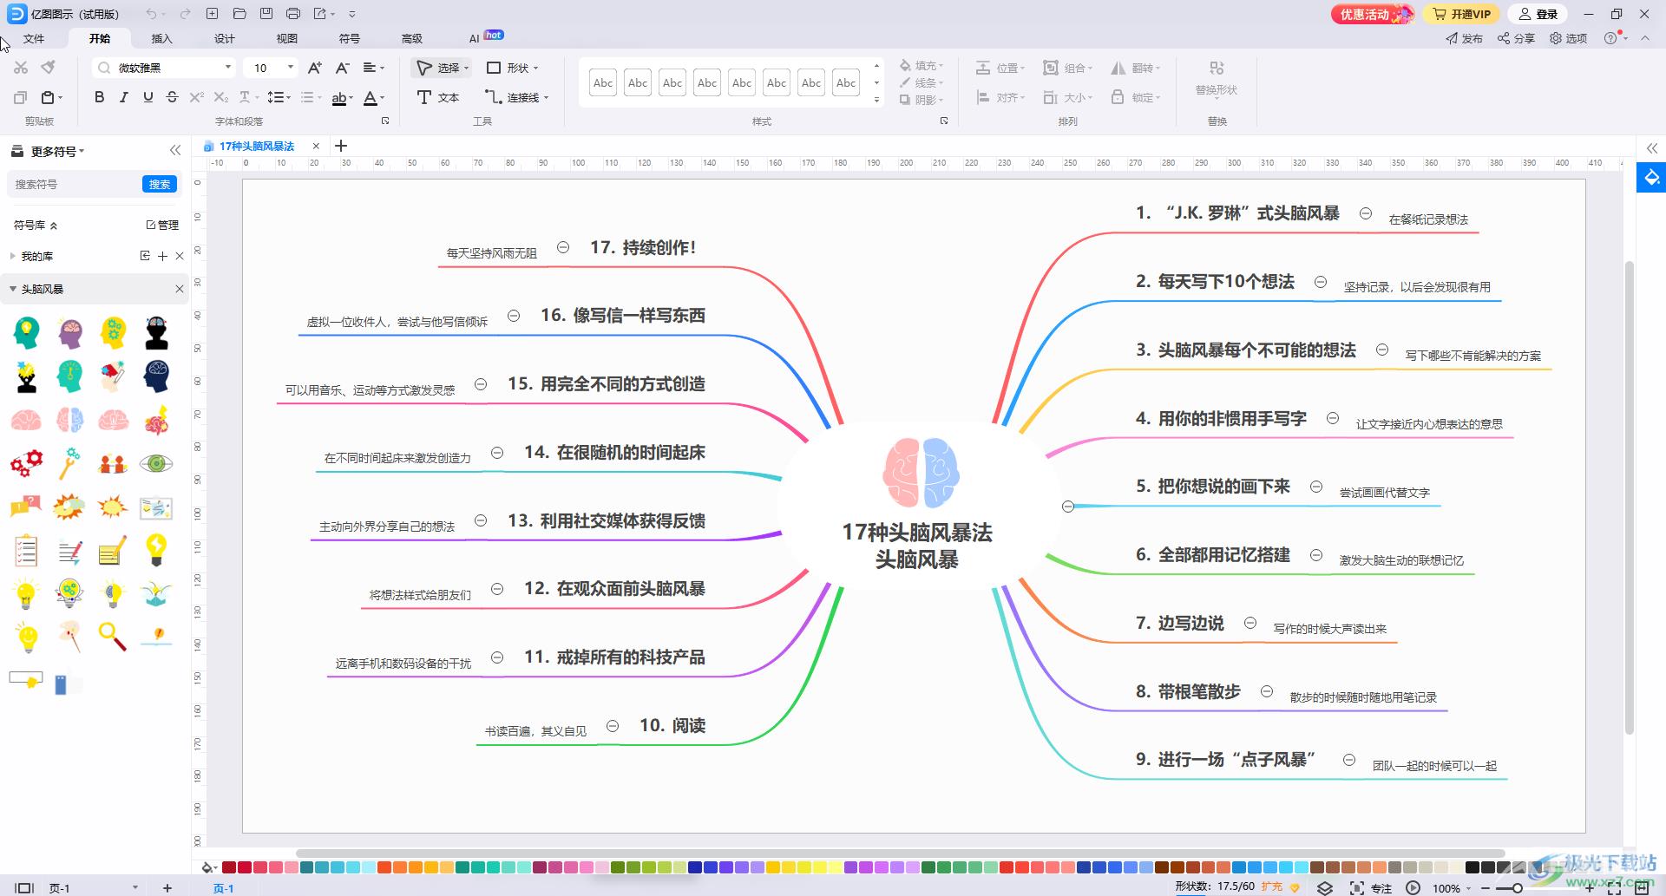Collapse branch 9 点子风暴 toggle
The height and width of the screenshot is (896, 1666).
1349,760
